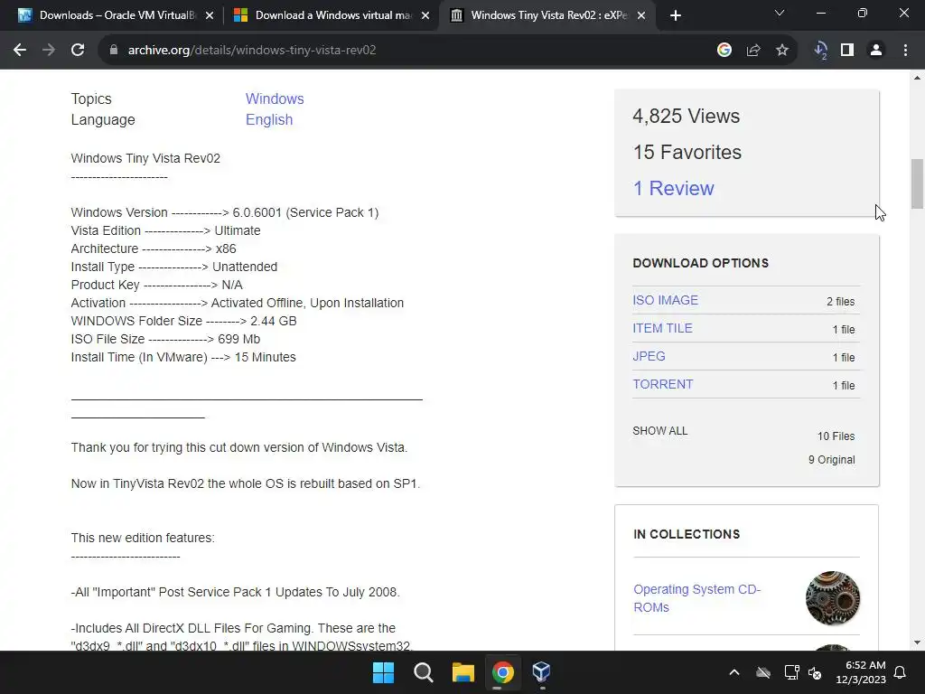Image resolution: width=925 pixels, height=694 pixels.
Task: Toggle the Chrome side panel icon
Action: [847, 51]
